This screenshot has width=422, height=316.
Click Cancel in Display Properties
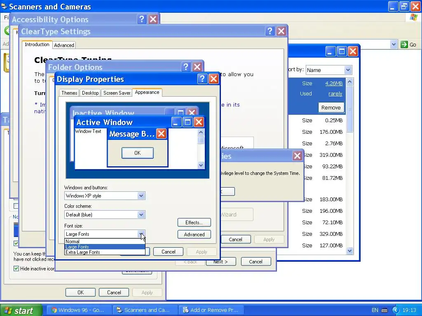(x=169, y=252)
